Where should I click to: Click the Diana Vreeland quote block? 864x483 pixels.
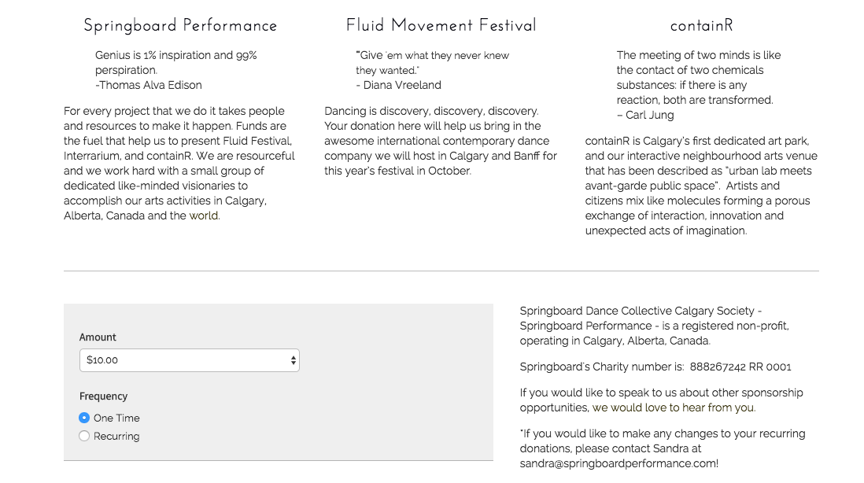pyautogui.click(x=433, y=70)
